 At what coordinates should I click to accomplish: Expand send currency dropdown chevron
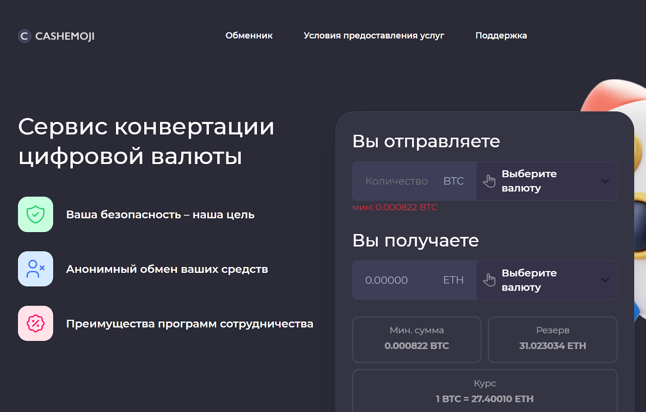coord(604,181)
